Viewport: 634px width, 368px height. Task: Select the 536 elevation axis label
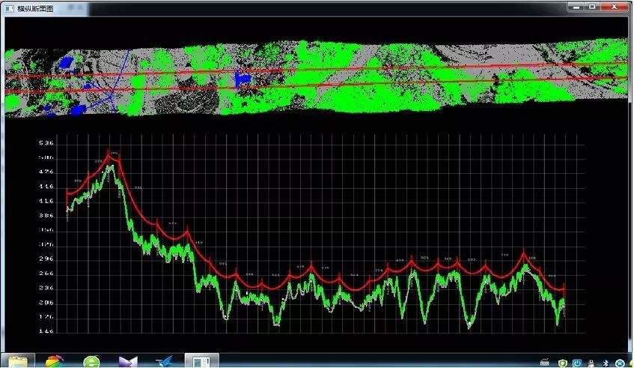(x=46, y=143)
